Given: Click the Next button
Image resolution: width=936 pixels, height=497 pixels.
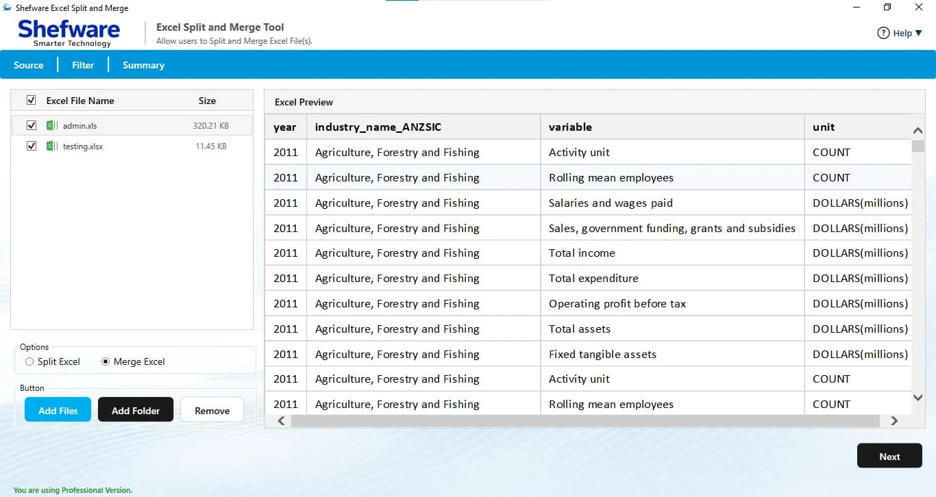Looking at the screenshot, I should (889, 456).
